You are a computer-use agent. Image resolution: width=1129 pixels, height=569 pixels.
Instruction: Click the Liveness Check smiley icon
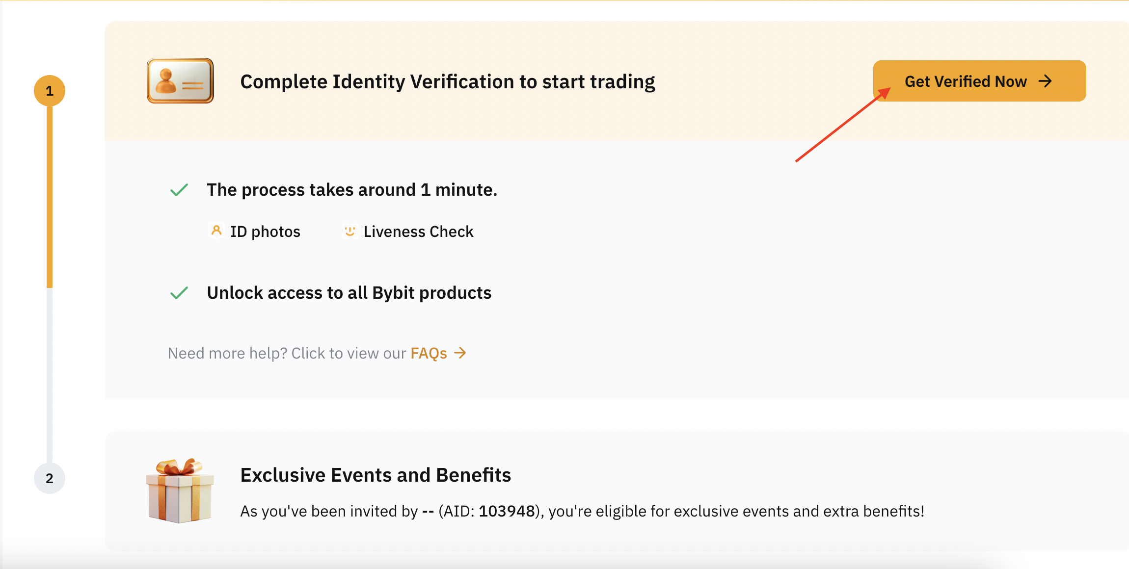pyautogui.click(x=349, y=231)
